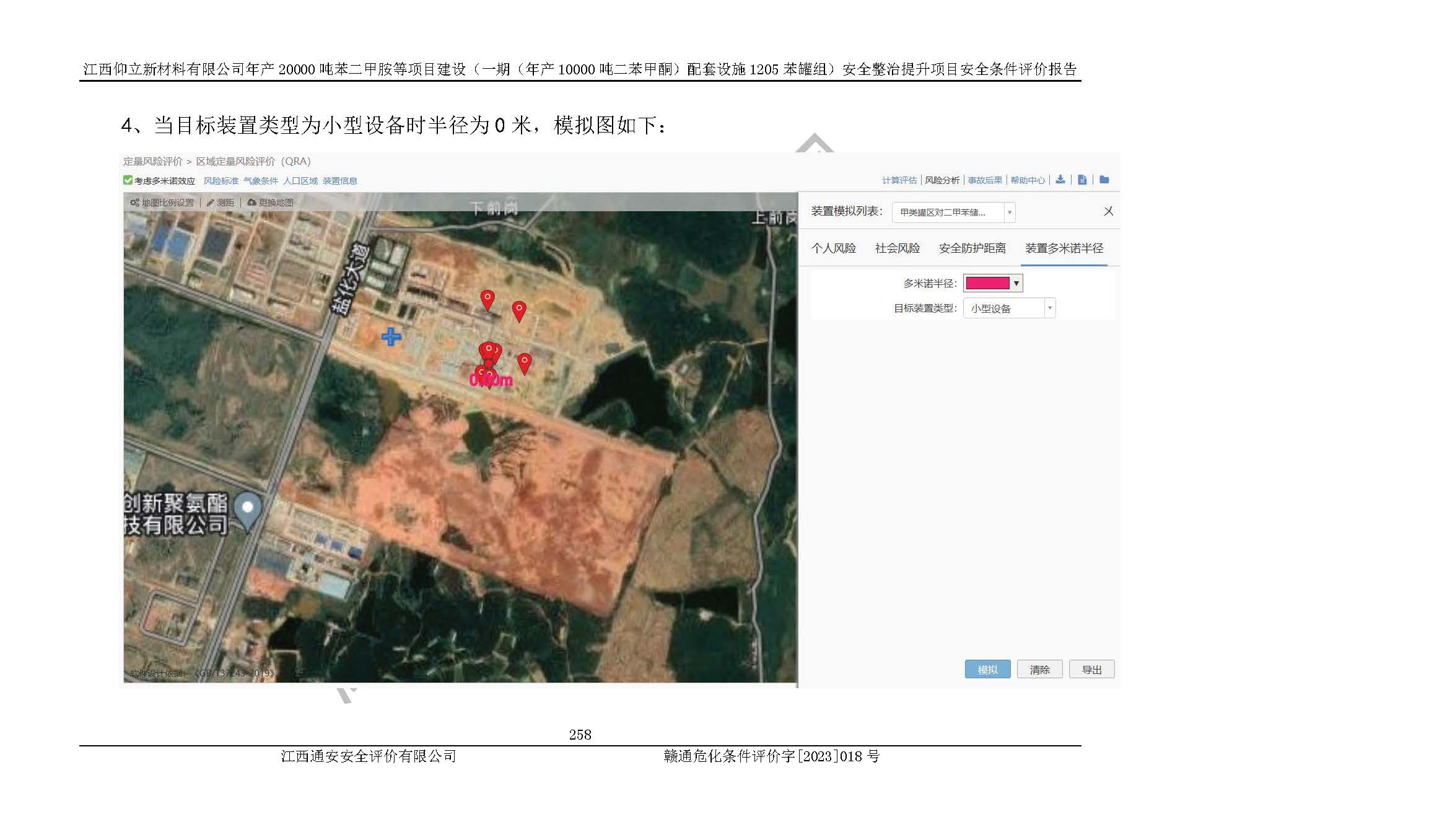Viewport: 1455px width, 835px height.
Task: Open the folder icon in toolbar
Action: coord(1104,180)
